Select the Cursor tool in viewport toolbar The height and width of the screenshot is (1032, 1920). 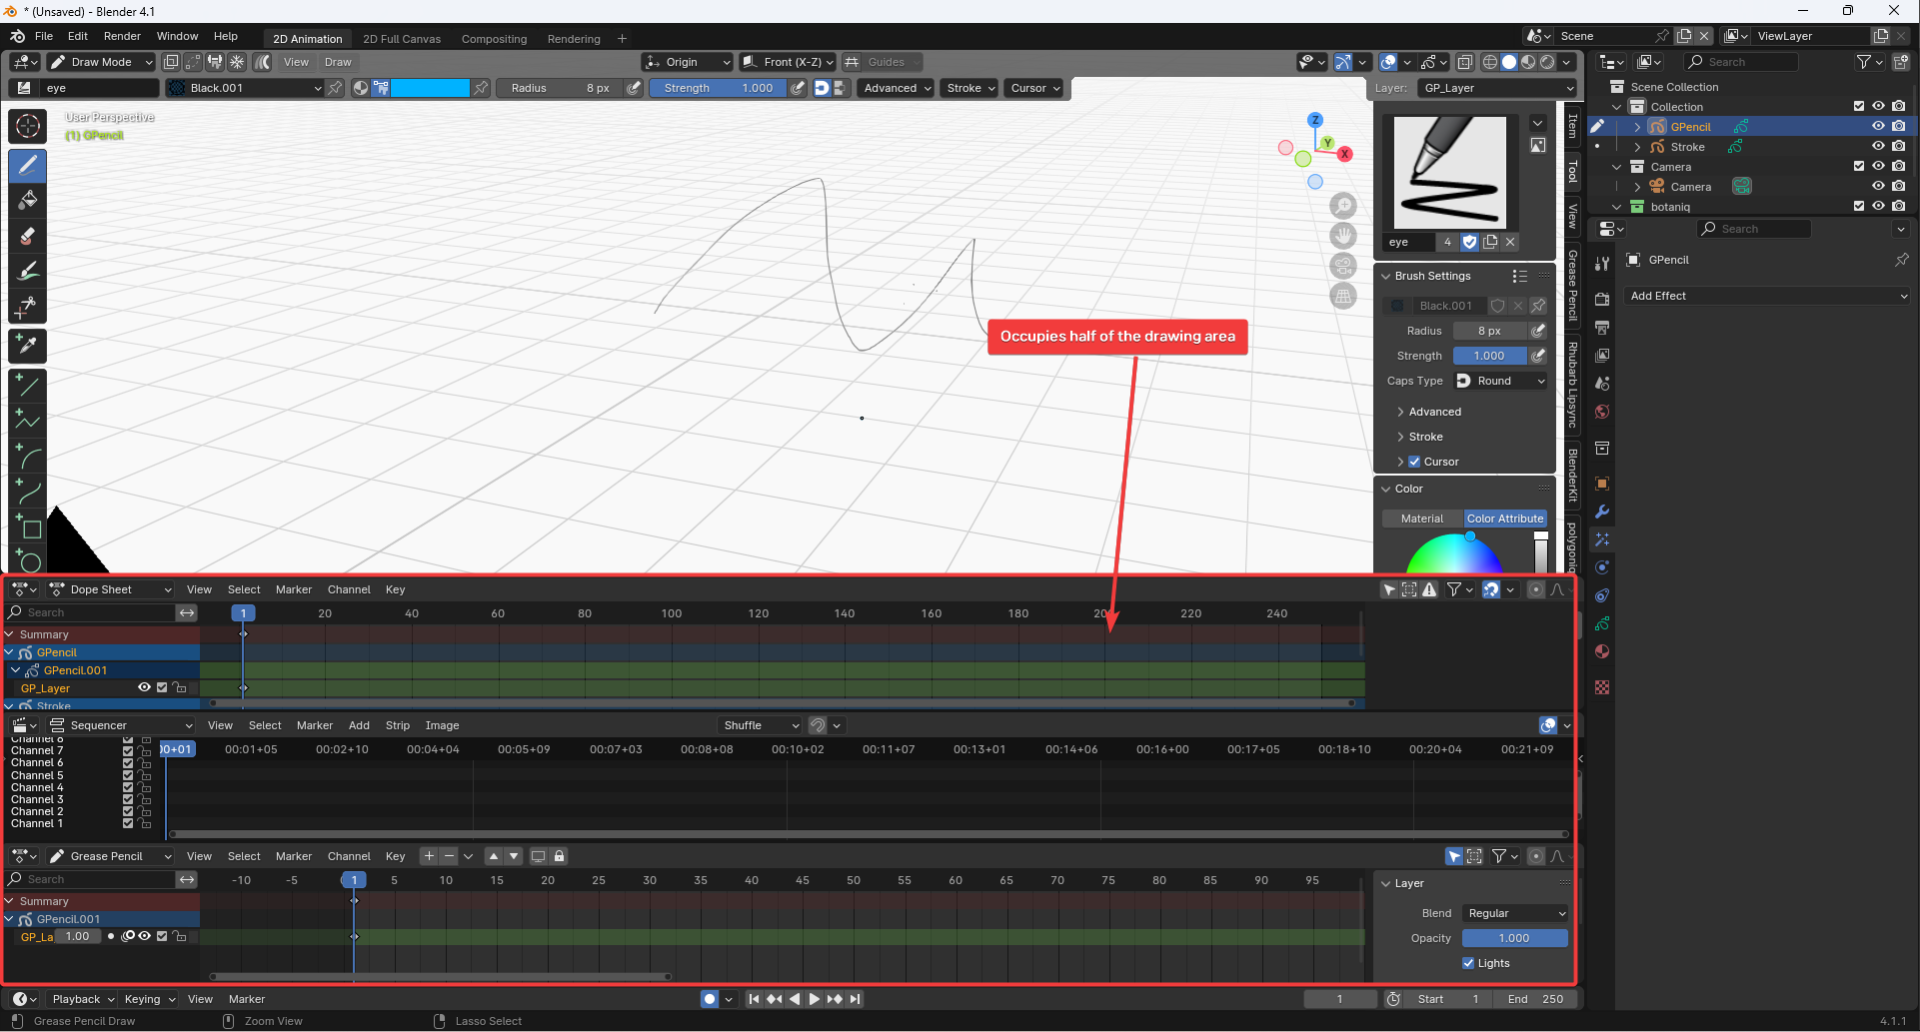click(28, 126)
